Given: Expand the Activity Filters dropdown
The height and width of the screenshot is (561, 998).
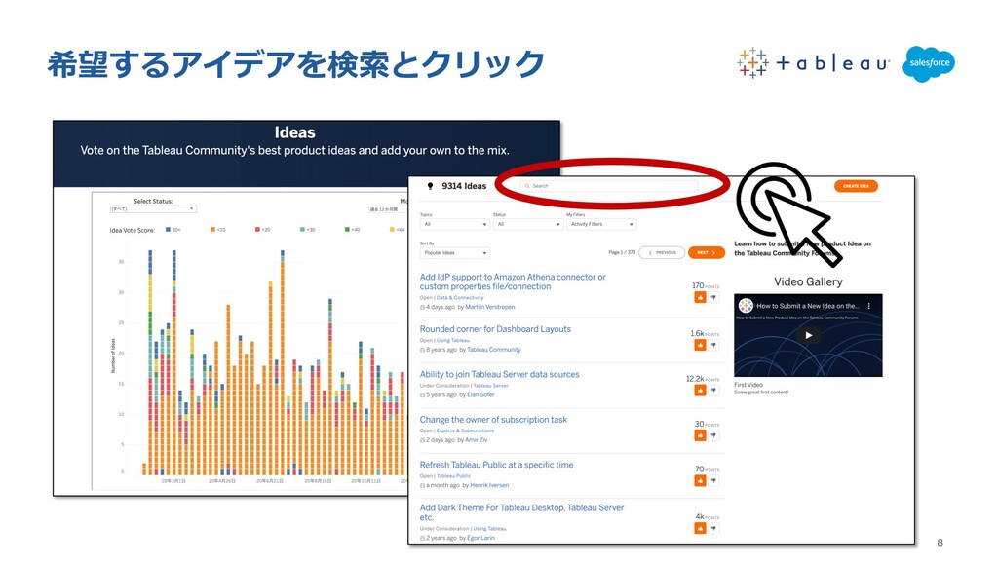Looking at the screenshot, I should point(601,225).
